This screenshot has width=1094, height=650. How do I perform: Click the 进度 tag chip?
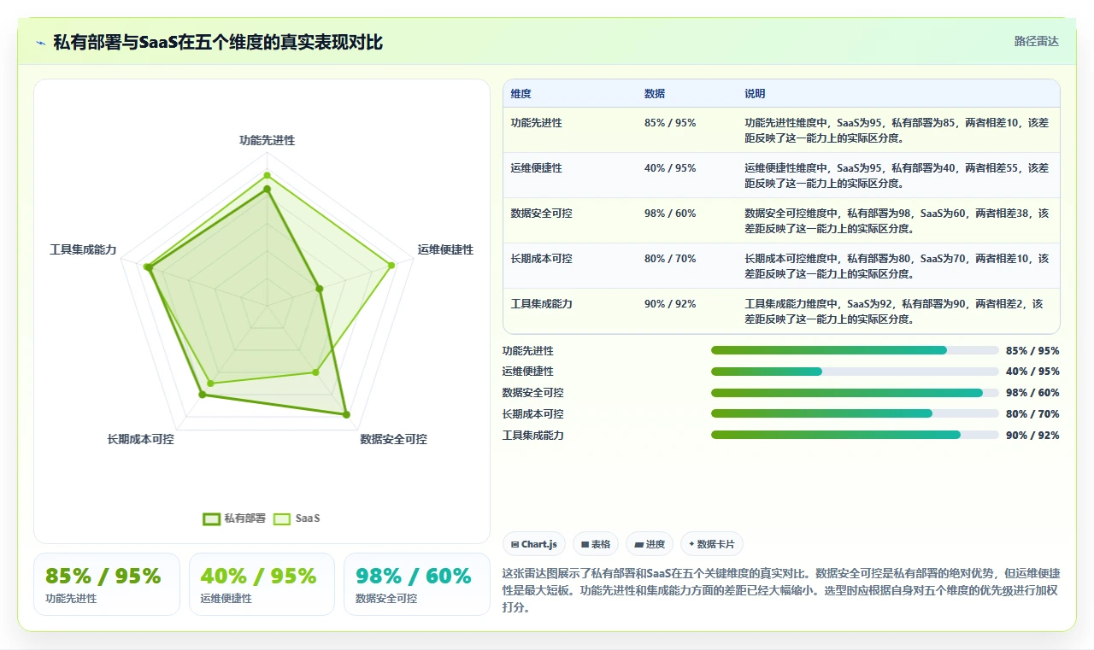[x=650, y=544]
